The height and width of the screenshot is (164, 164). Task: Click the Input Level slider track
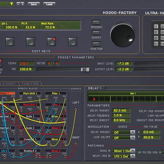[149, 64]
